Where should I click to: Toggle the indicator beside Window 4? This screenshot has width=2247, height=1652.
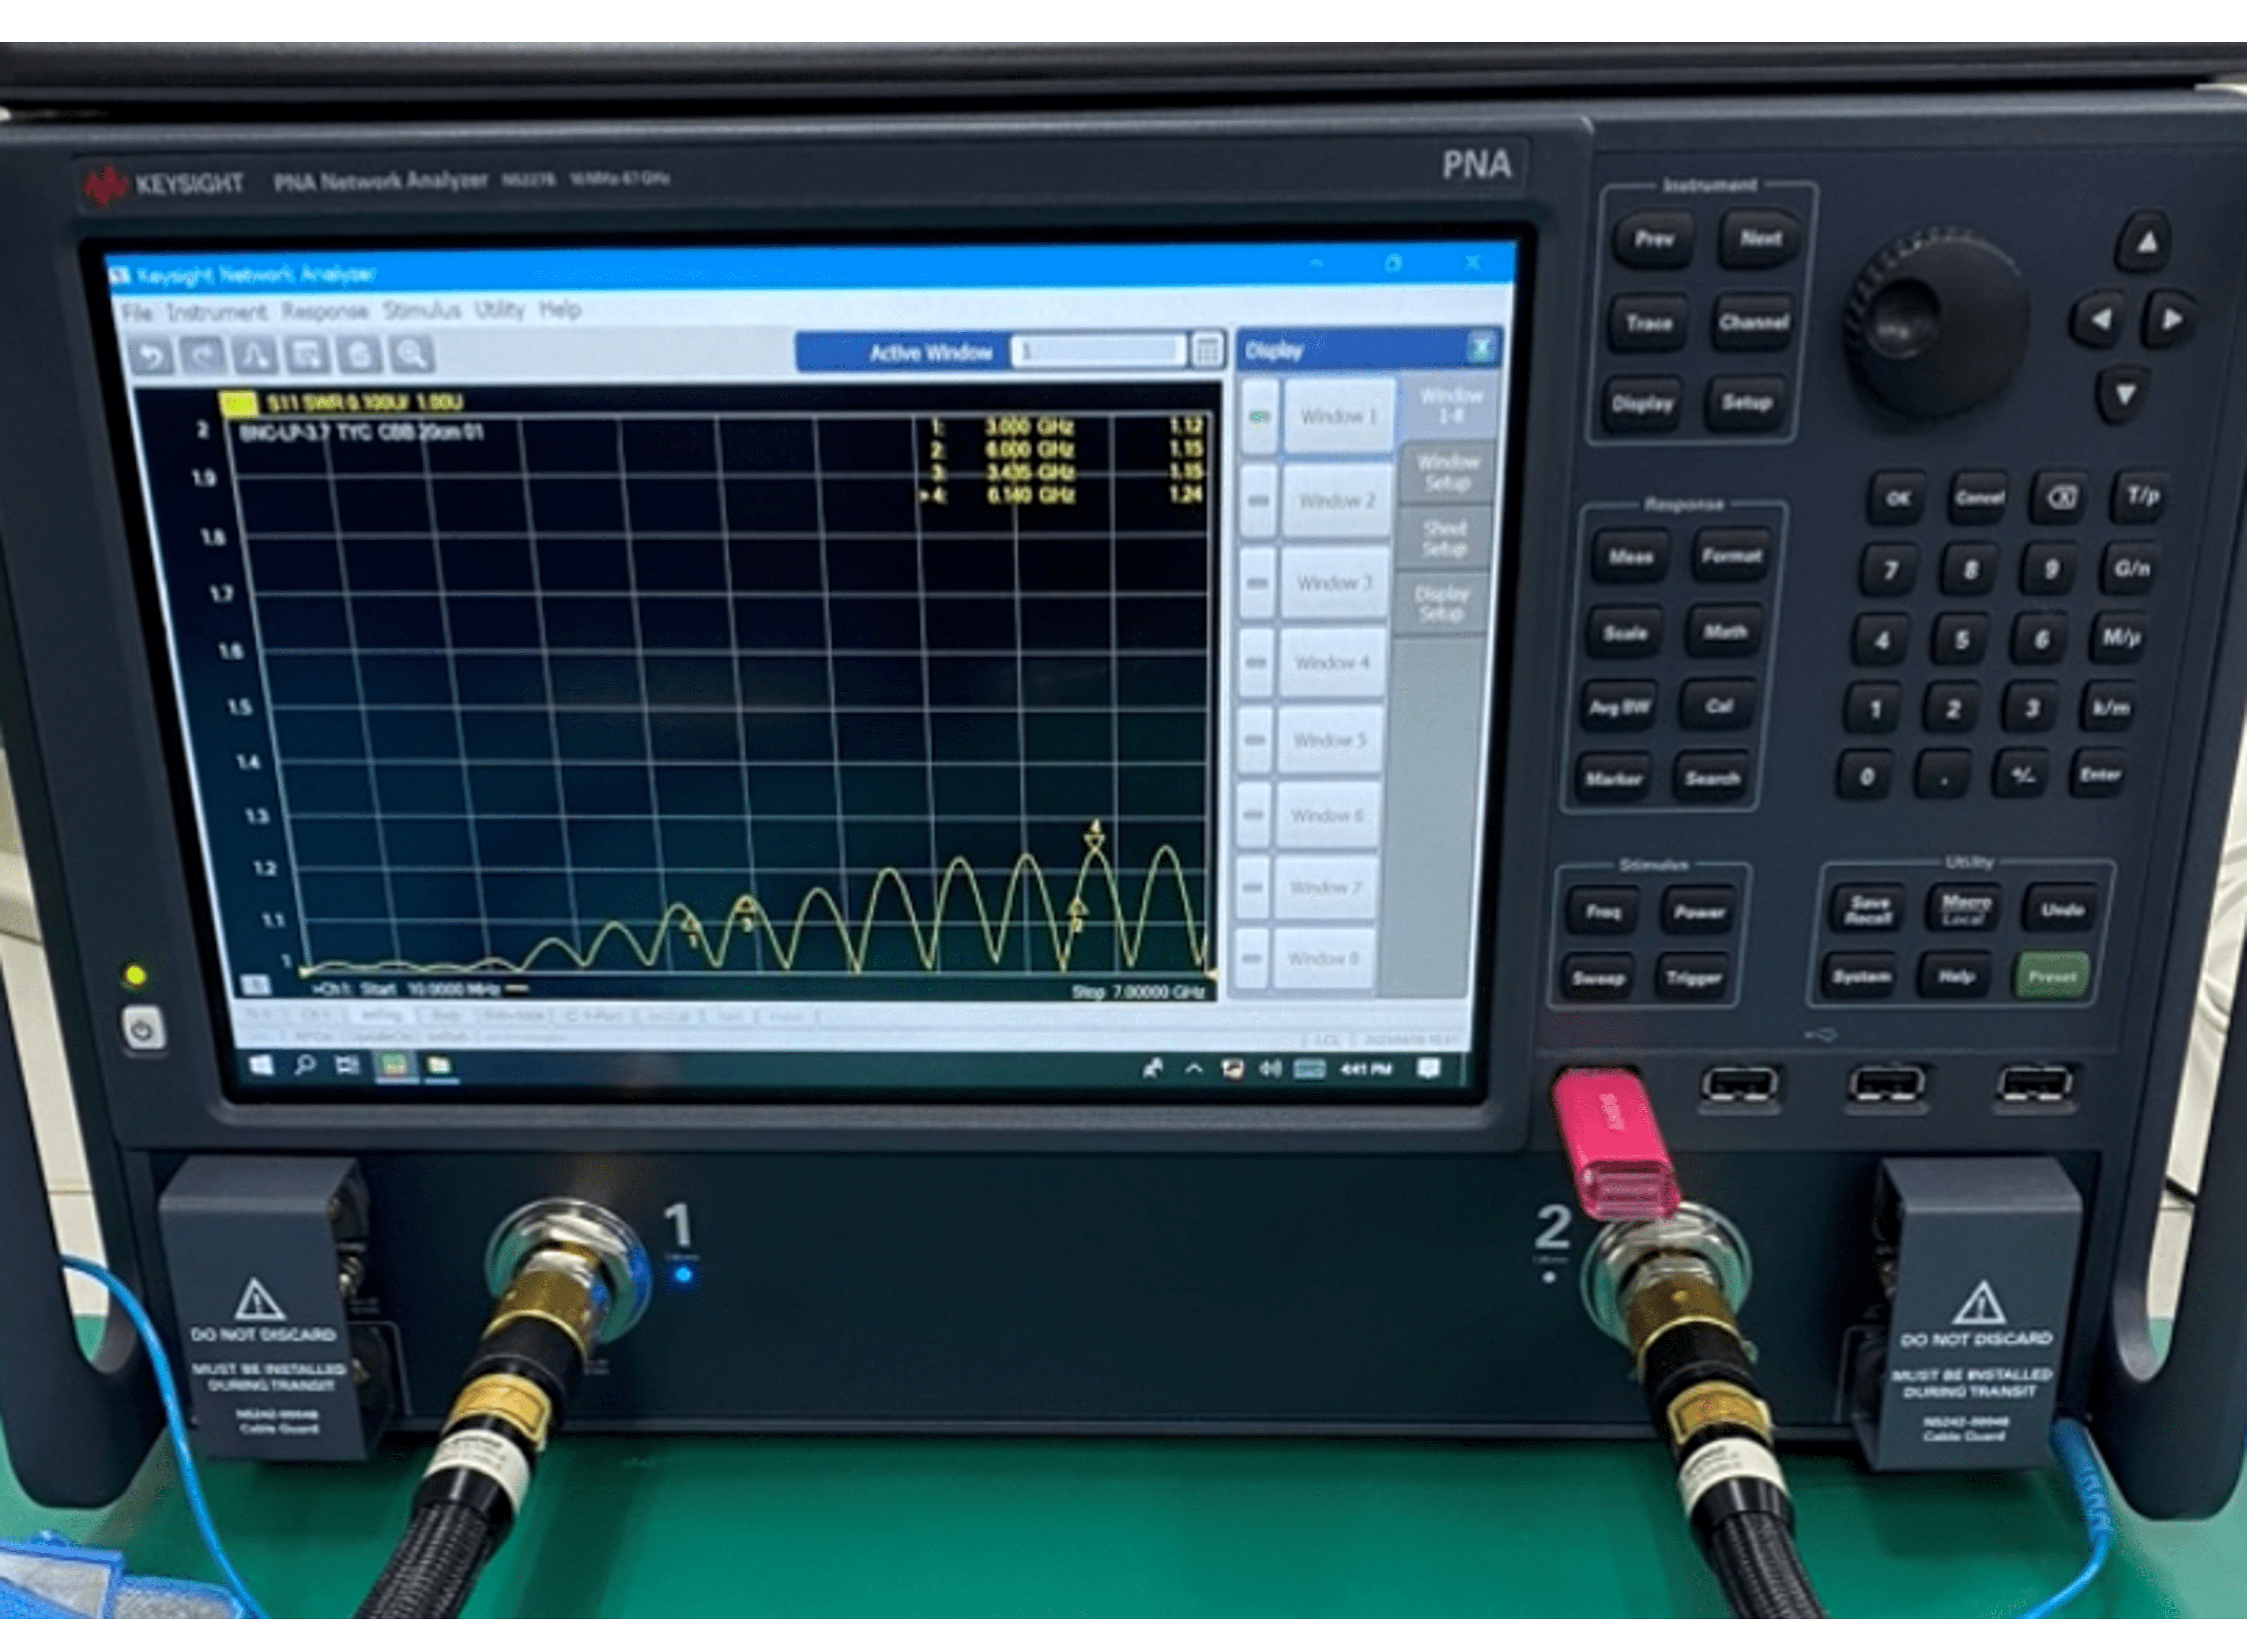click(1255, 662)
